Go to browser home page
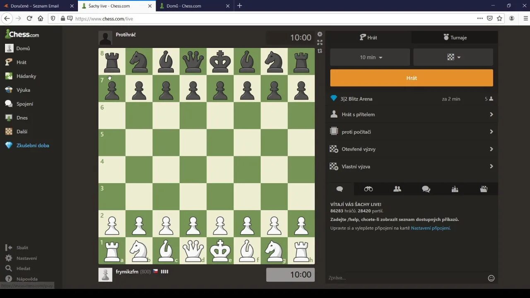This screenshot has width=530, height=298. point(40,18)
